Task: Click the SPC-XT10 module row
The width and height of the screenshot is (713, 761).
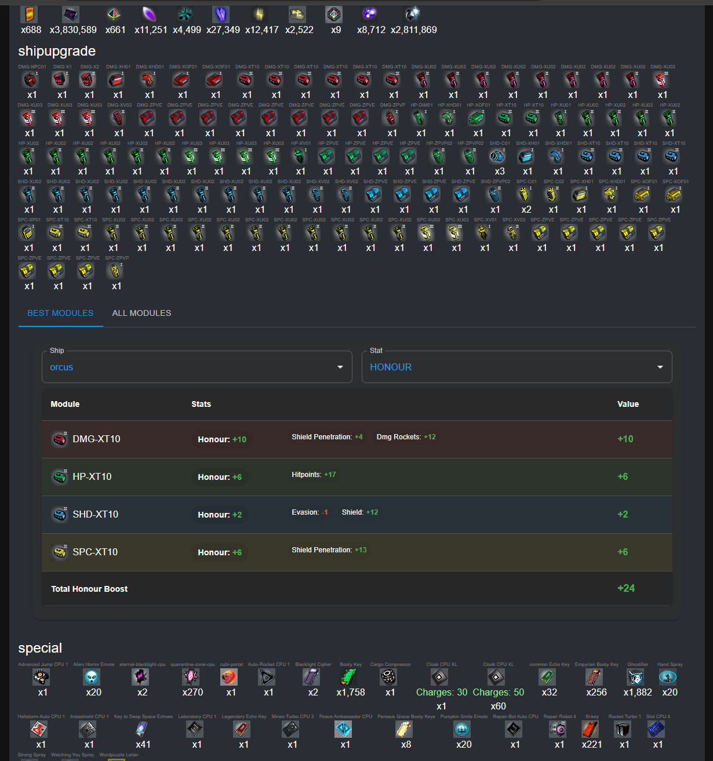Action: (357, 552)
